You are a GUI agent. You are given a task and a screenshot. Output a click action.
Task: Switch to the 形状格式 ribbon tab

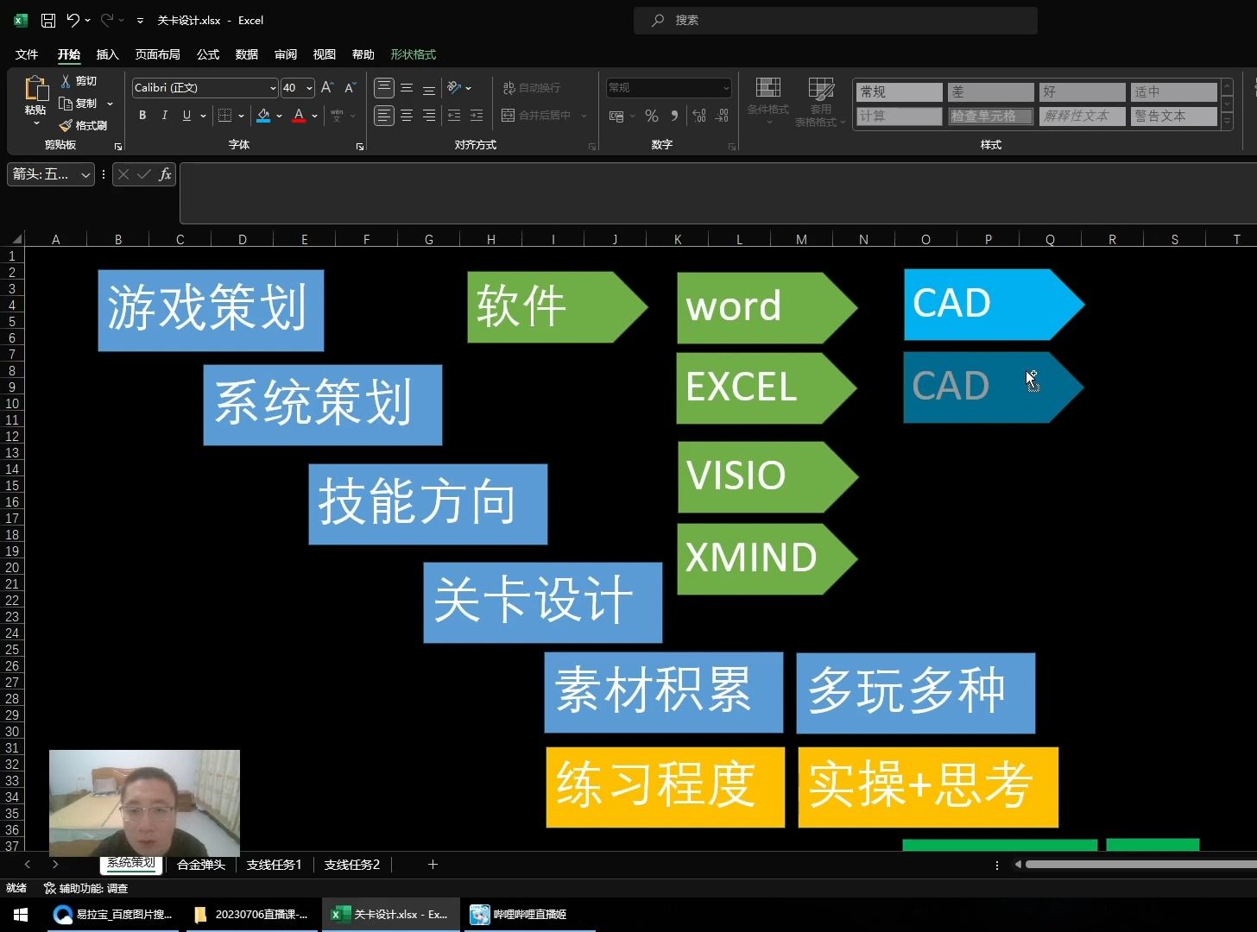(x=413, y=54)
